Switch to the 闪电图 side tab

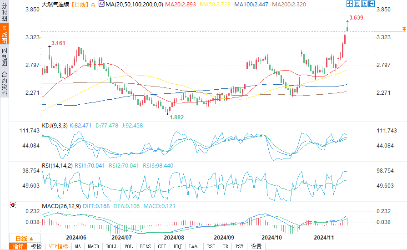click(x=4, y=56)
